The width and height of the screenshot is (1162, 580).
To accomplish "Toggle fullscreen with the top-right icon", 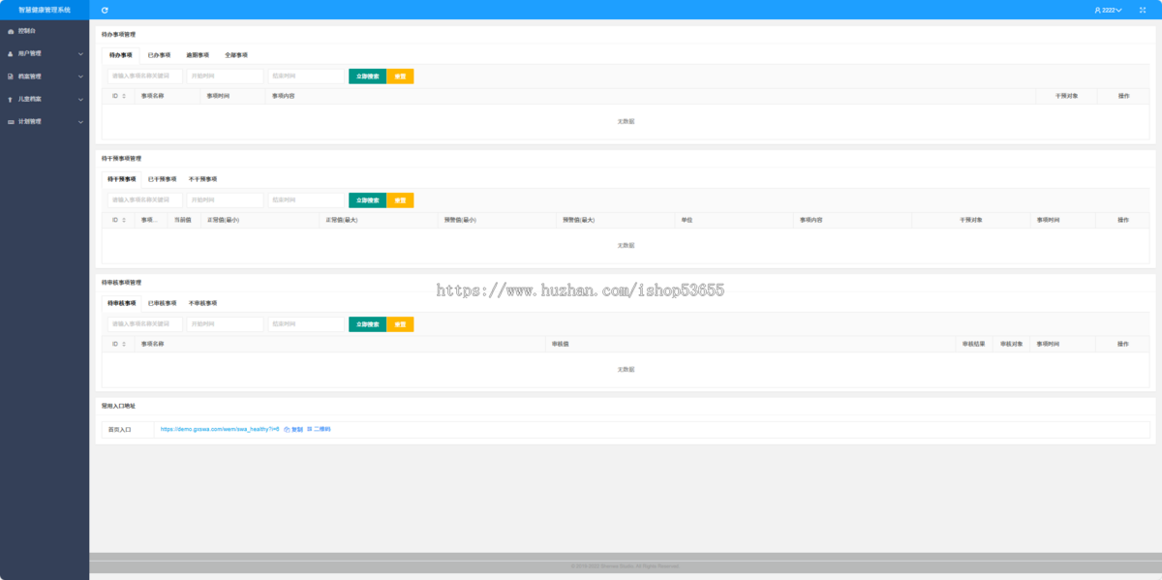I will click(1143, 10).
